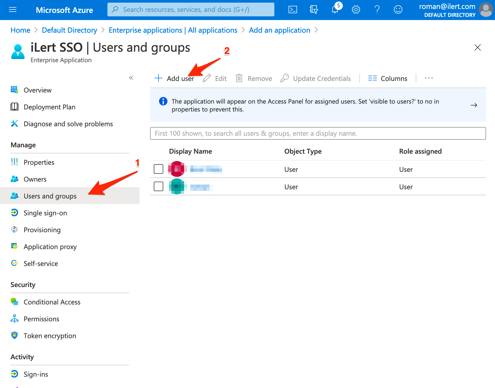
Task: Expand the toolbar's more options ellipsis
Action: coord(429,78)
